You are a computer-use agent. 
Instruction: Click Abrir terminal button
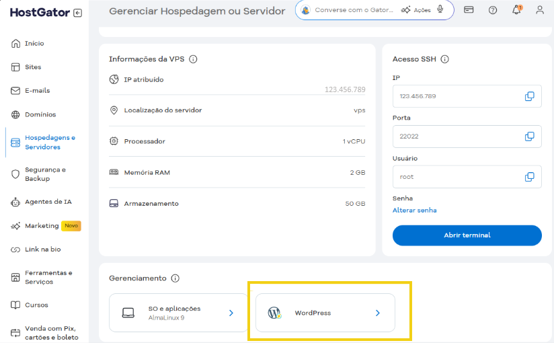pos(467,235)
